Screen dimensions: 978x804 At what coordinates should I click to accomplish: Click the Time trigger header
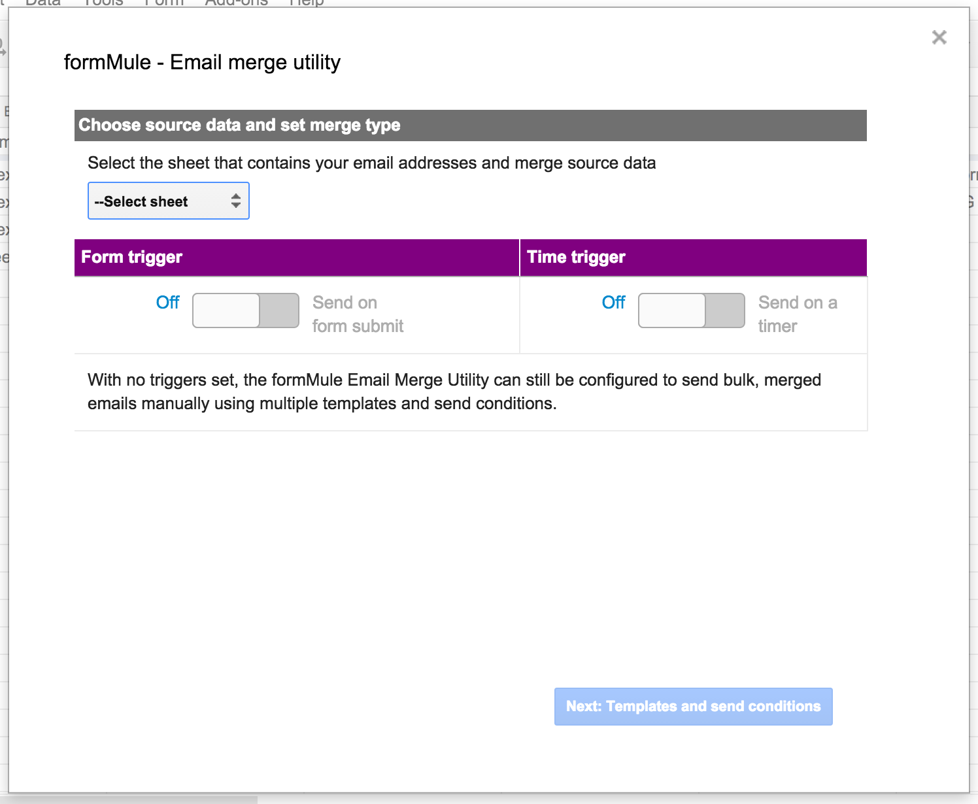(694, 258)
